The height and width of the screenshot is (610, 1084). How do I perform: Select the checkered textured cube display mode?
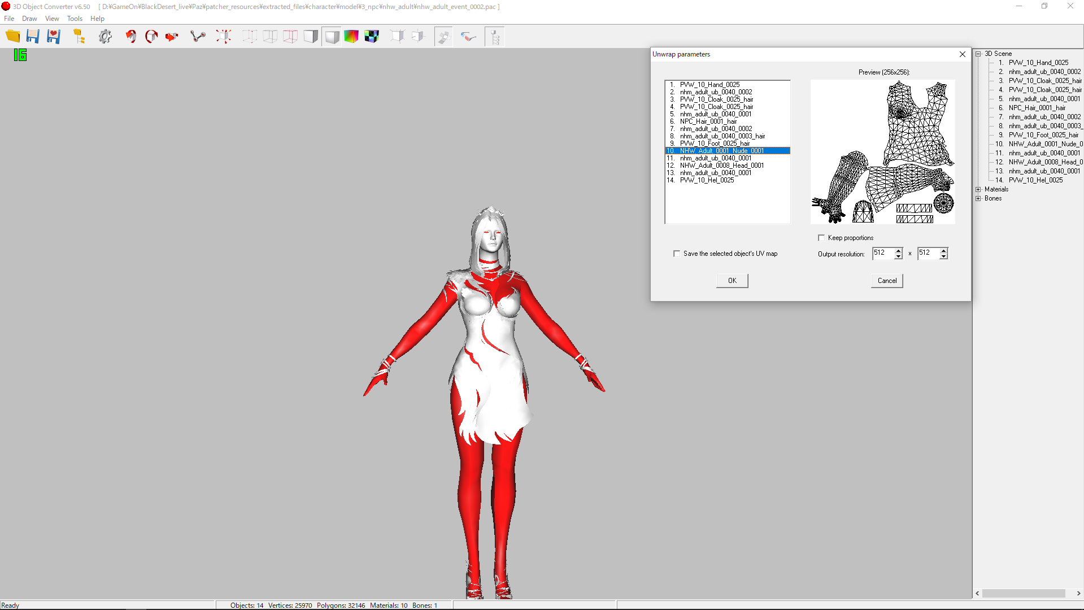[x=372, y=37]
